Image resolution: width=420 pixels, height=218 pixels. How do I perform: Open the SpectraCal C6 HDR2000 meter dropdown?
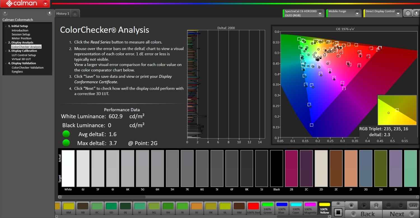click(320, 13)
